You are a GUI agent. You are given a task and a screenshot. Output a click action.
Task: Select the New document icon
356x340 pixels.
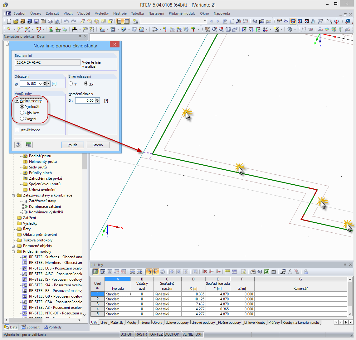(8, 21)
